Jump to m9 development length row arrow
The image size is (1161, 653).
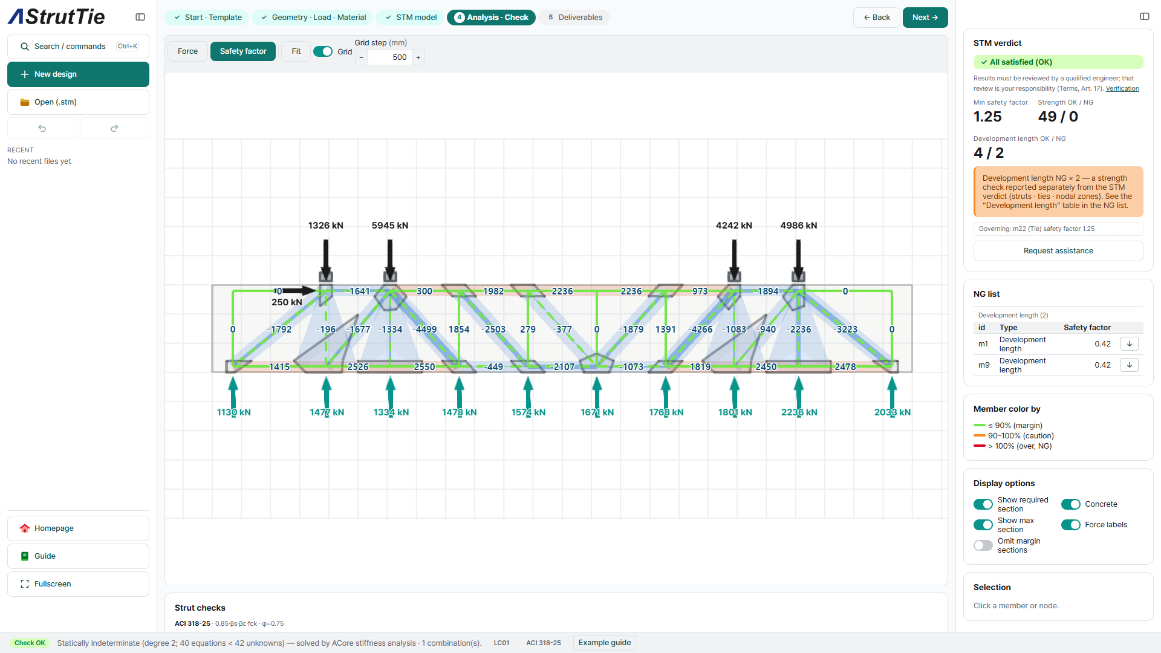click(x=1129, y=365)
